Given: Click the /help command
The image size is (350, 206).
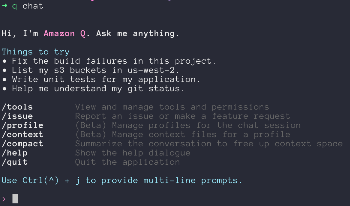Looking at the screenshot, I should tap(15, 153).
